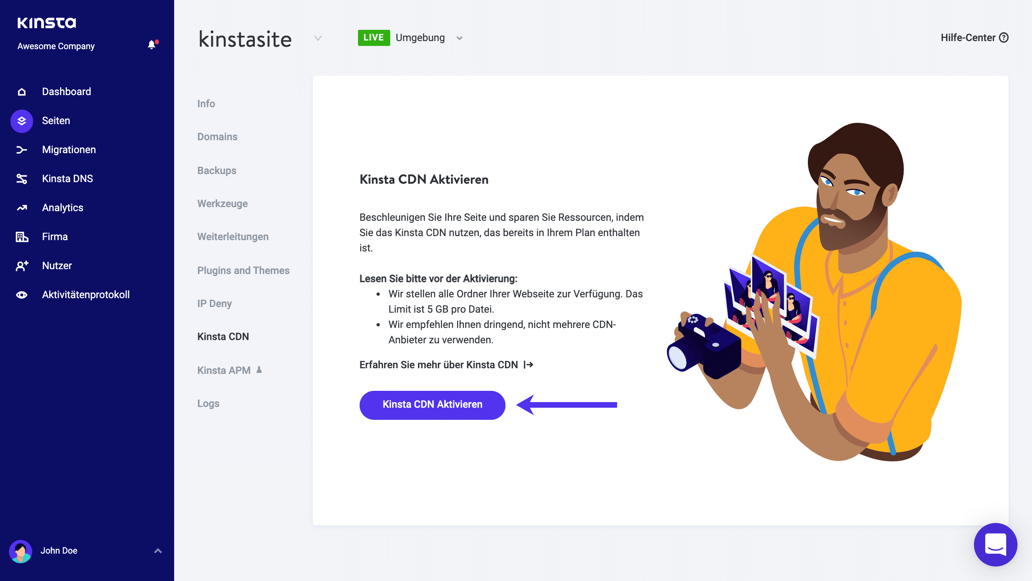1032x581 pixels.
Task: Expand the kinstasite site selector dropdown
Action: click(x=318, y=39)
